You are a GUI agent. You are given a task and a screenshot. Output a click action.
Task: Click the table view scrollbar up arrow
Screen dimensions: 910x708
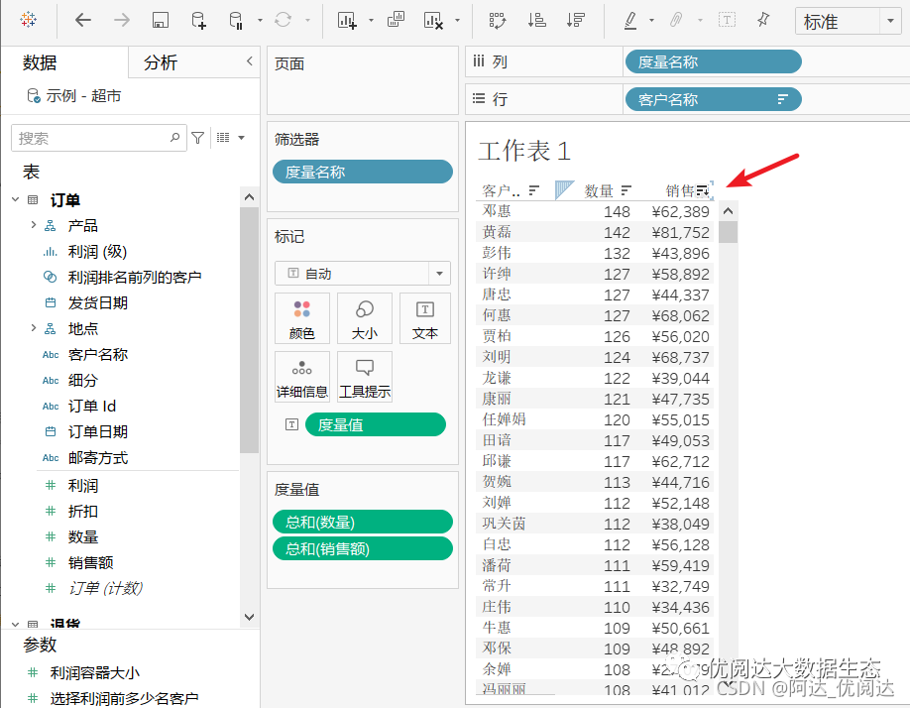point(729,211)
